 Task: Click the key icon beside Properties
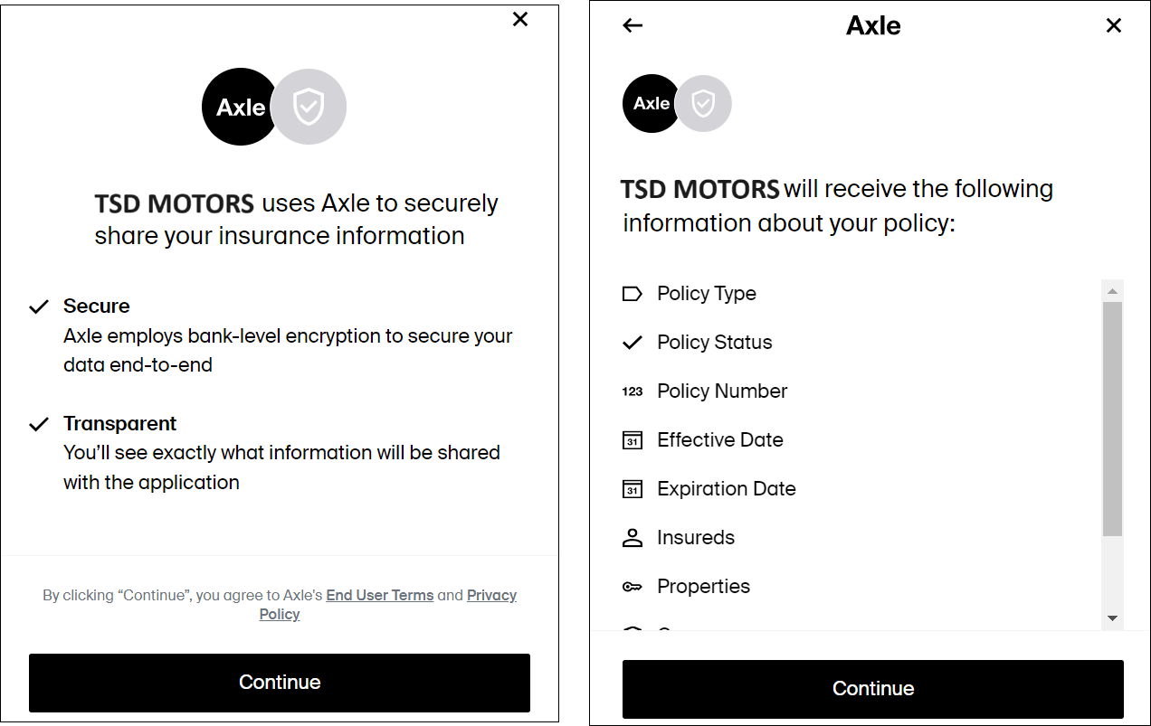point(634,586)
